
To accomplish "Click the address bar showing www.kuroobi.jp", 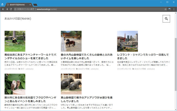I will (83, 9).
